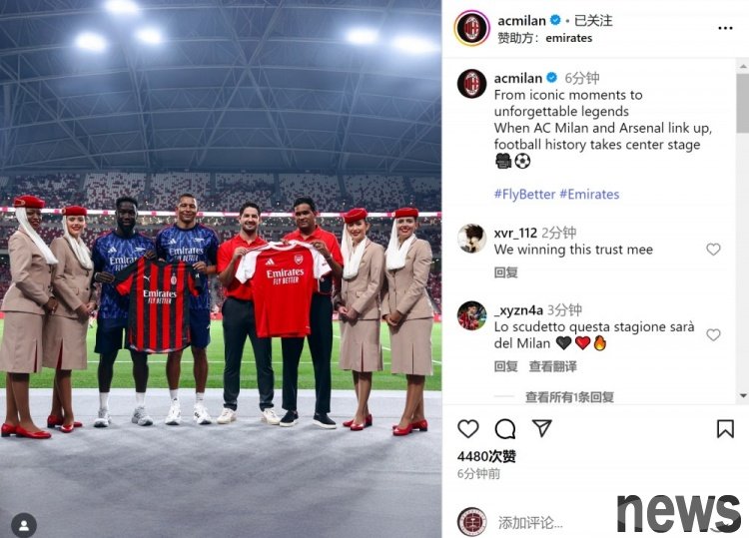Reply to xvr_112's comment
This screenshot has height=538, width=749.
(505, 272)
